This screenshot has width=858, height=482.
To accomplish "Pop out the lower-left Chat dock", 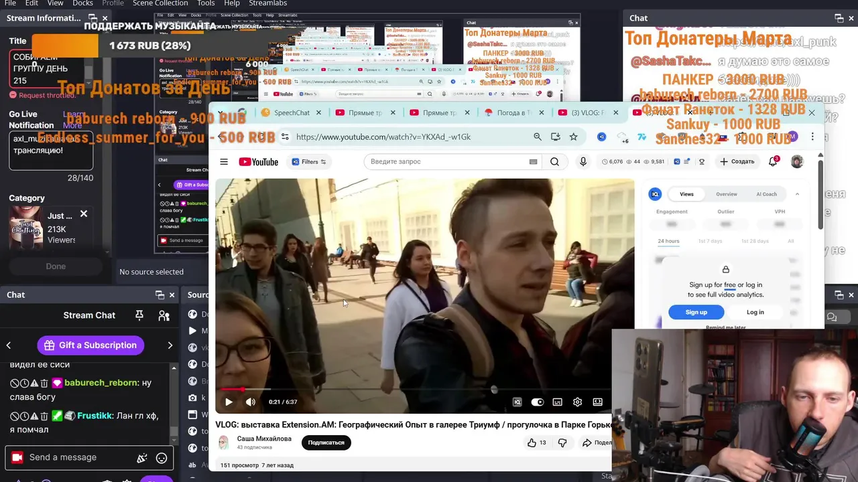I will [160, 295].
